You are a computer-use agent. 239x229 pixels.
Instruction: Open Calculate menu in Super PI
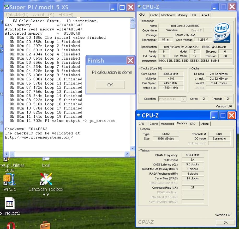pyautogui.click(x=17, y=15)
